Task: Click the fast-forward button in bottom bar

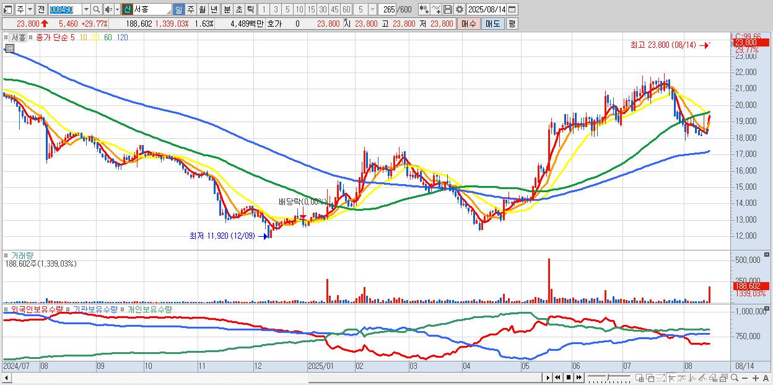Action: click(579, 378)
